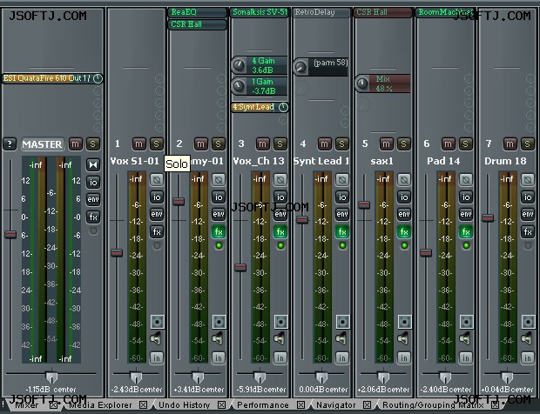This screenshot has width=540, height=414.
Task: Arm record on Synt Lead 1
Action: pyautogui.click(x=342, y=322)
